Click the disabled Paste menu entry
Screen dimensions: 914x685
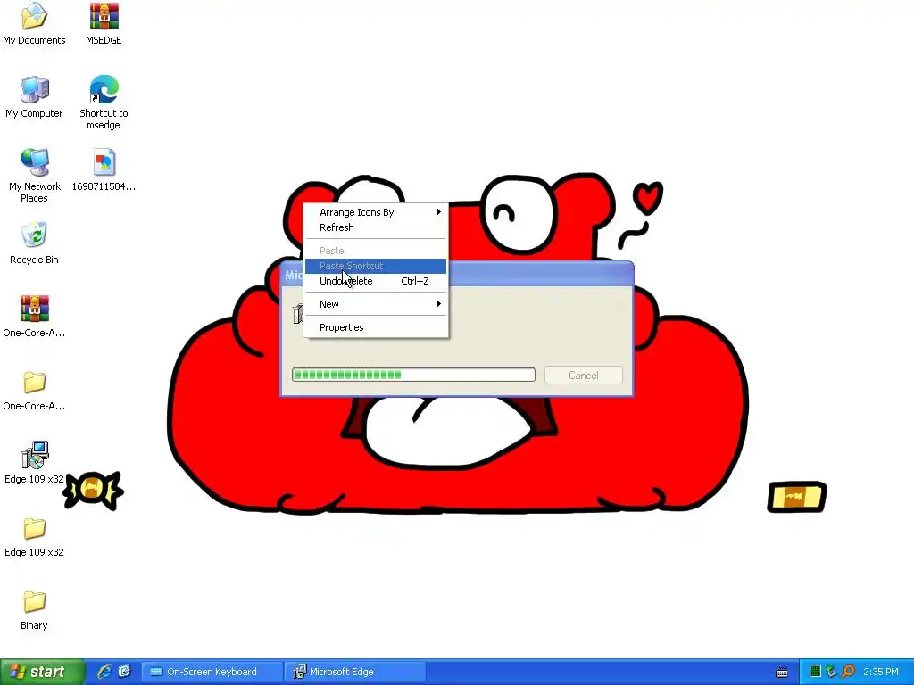[x=376, y=251]
